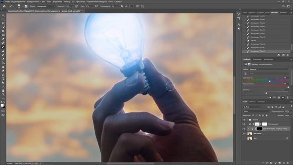Select the History Brush tool
Screen dimensions: 293x165
3,55
